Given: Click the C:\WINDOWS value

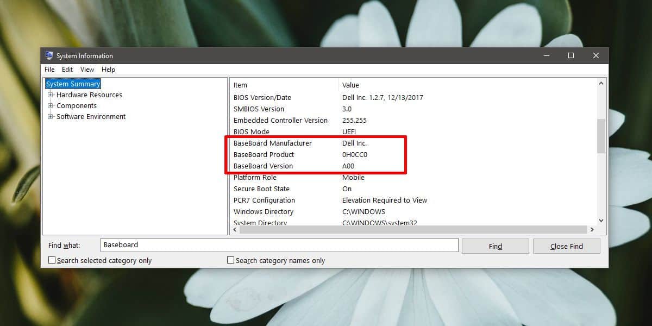Looking at the screenshot, I should 363,212.
